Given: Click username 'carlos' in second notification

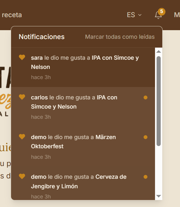Looking at the screenshot, I should click(x=39, y=97).
